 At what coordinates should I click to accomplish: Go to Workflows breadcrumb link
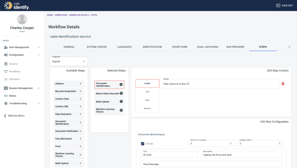[x=61, y=15]
